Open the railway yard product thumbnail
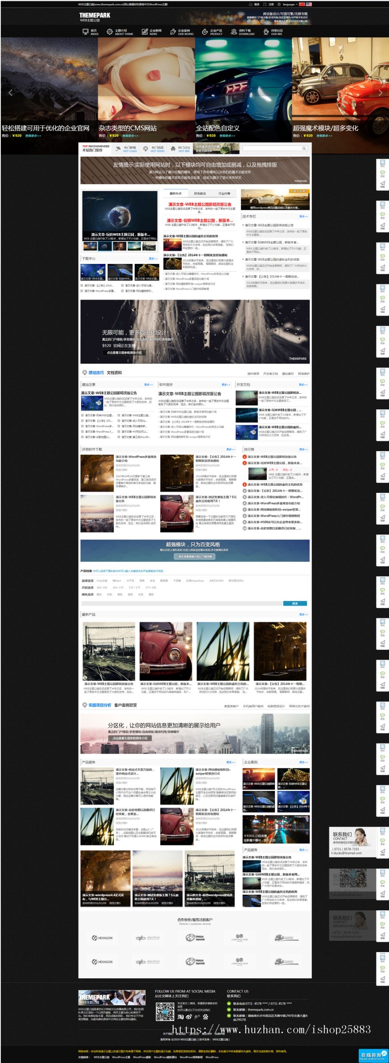The width and height of the screenshot is (389, 1063). point(108,651)
